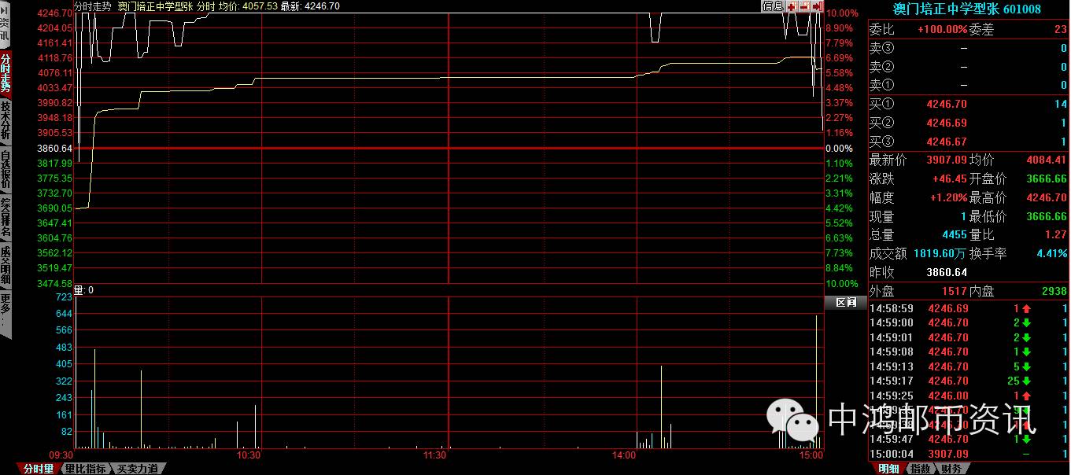Click 涨跌 value +46.45

[x=950, y=179]
